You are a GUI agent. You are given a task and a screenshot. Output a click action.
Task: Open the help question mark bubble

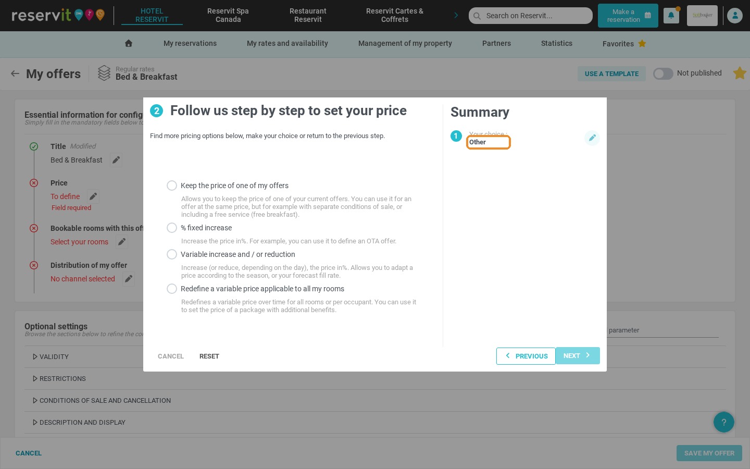(723, 422)
